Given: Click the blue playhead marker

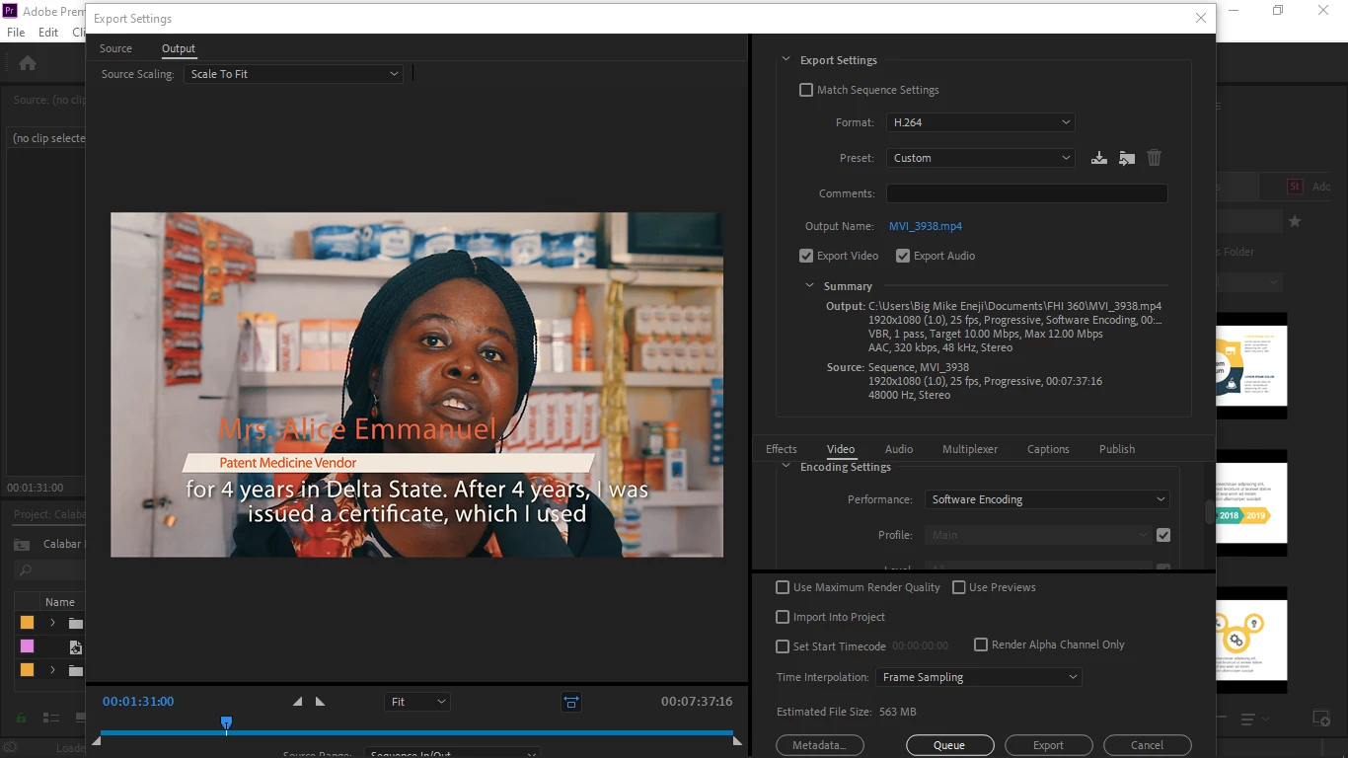Looking at the screenshot, I should pyautogui.click(x=226, y=724).
